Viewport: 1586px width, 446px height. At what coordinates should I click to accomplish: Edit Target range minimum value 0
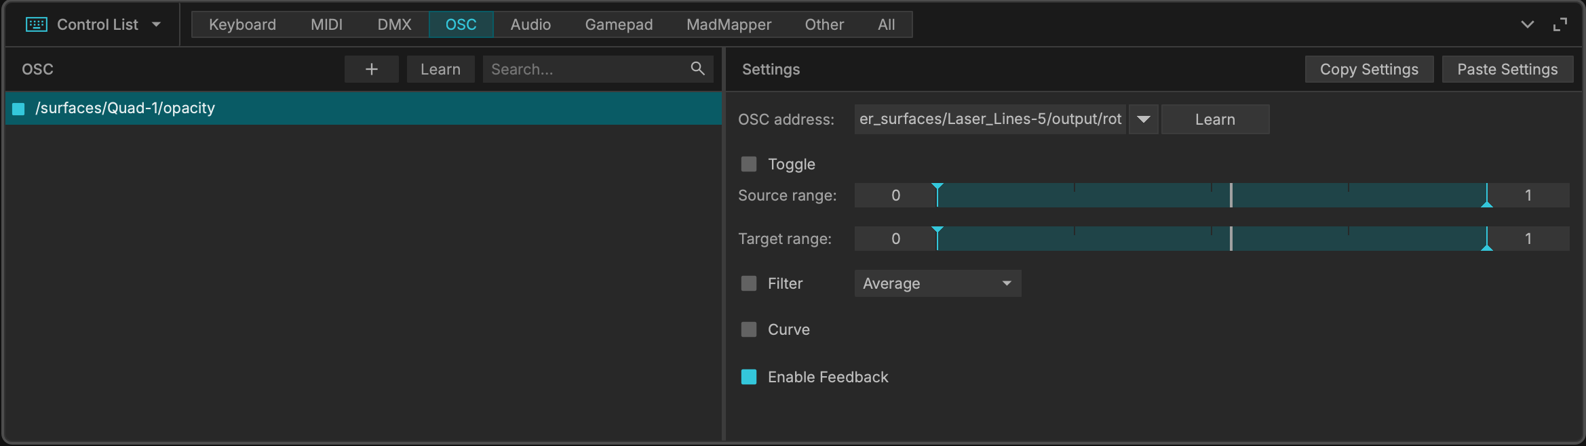click(895, 239)
